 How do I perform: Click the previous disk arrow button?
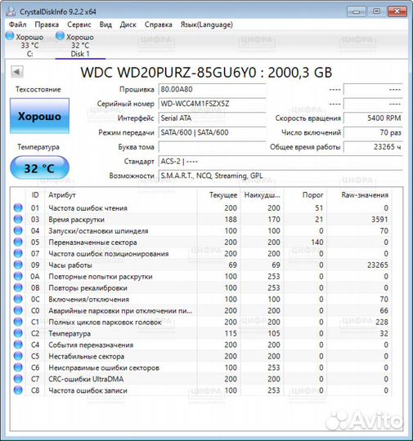(x=17, y=72)
